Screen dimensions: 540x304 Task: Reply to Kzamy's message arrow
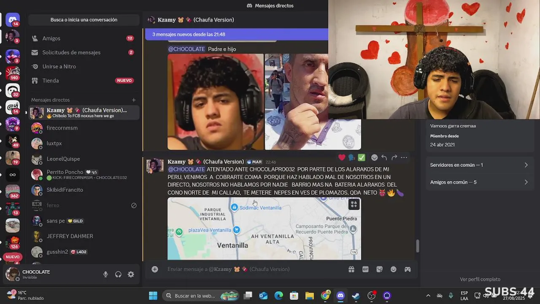click(x=384, y=157)
